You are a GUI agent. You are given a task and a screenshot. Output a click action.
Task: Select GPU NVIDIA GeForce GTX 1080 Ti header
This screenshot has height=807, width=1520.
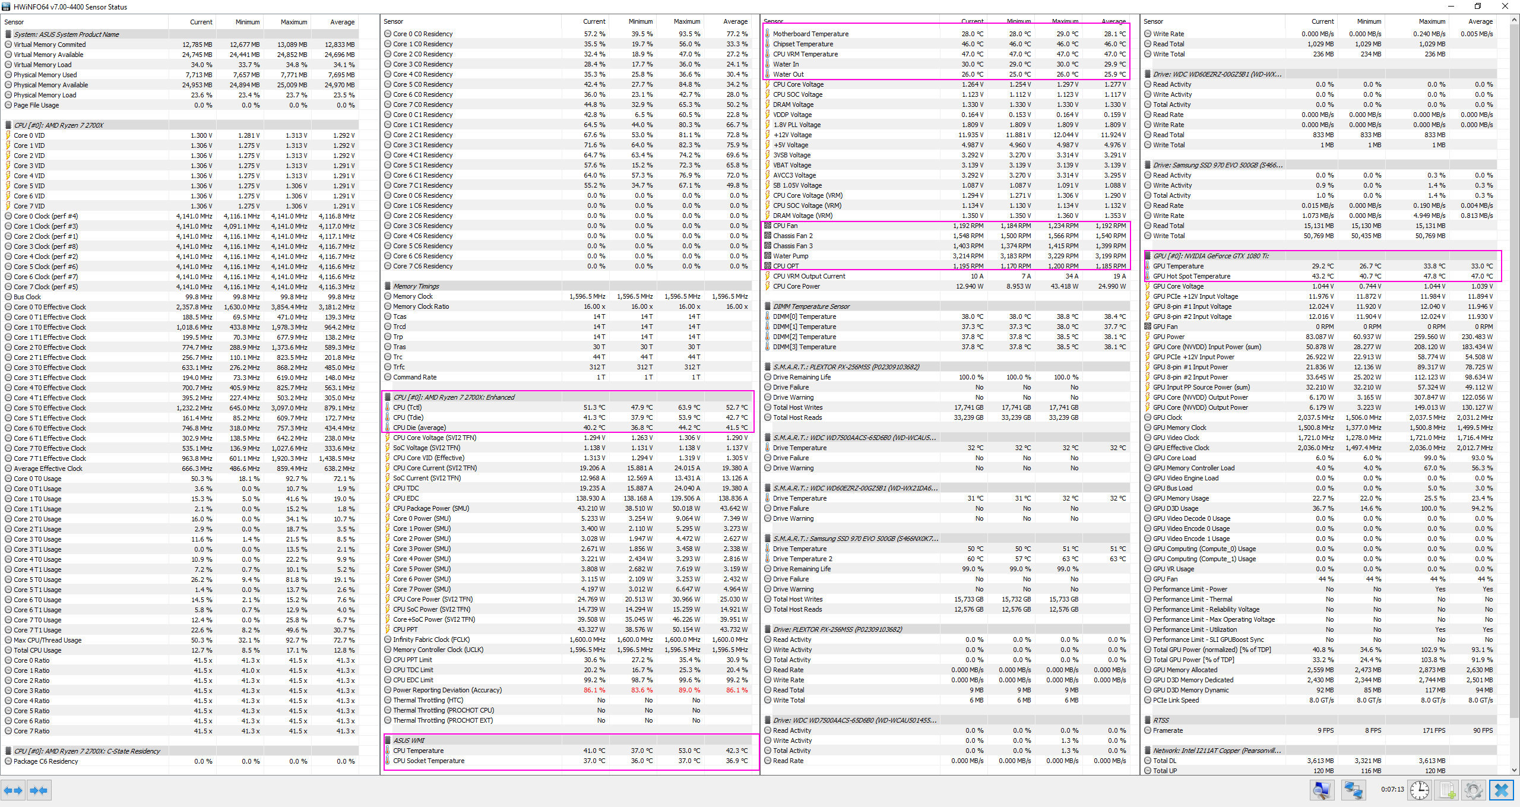tap(1211, 256)
